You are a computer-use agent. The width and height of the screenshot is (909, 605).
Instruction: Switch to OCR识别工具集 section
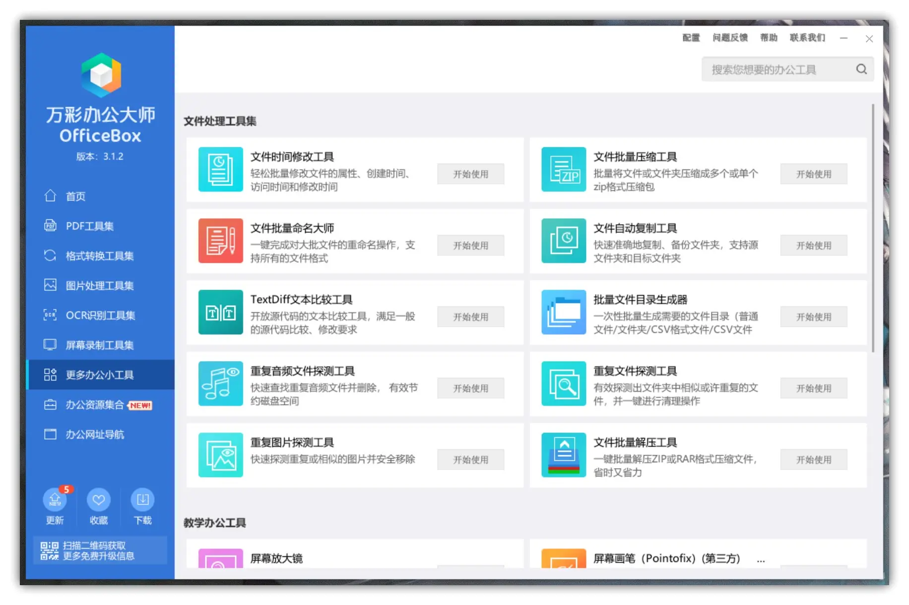pyautogui.click(x=100, y=315)
